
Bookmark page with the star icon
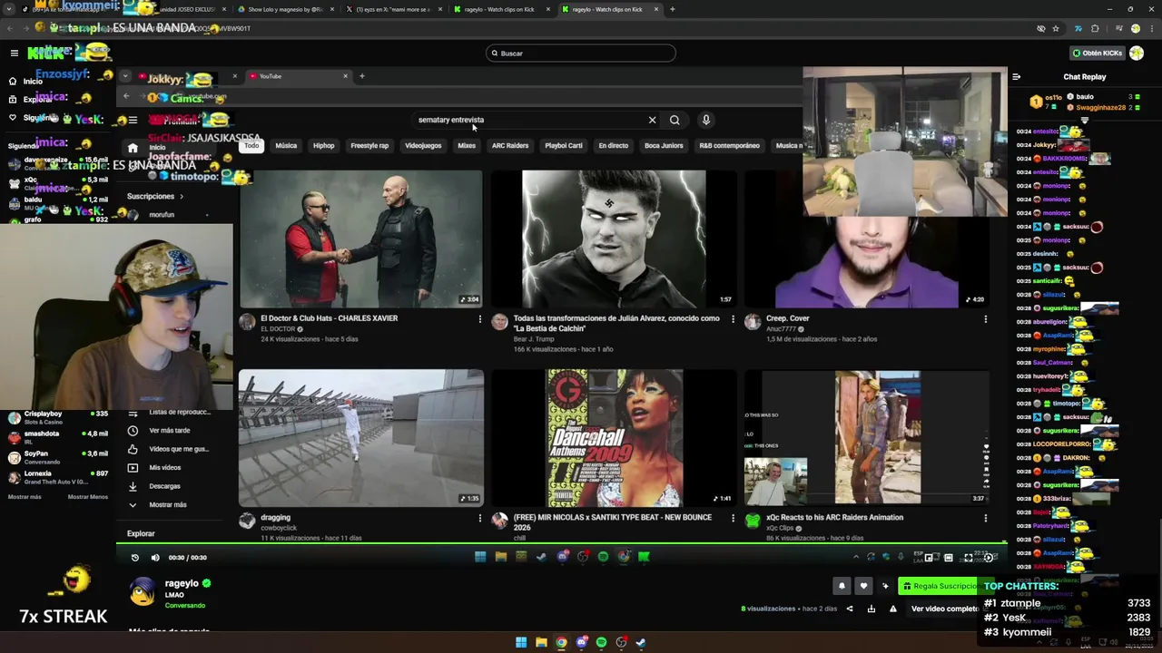point(1056,28)
